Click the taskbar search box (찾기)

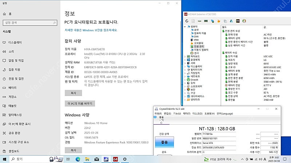29,159
